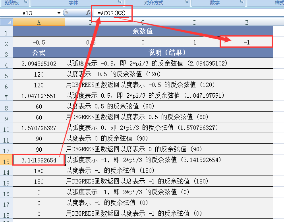Click description 以度表示 -1 的反余弦值 (180)

pyautogui.click(x=169, y=170)
